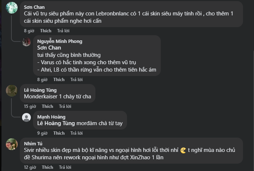Reply to Sơn Chan's comment
This screenshot has width=254, height=171.
(63, 31)
